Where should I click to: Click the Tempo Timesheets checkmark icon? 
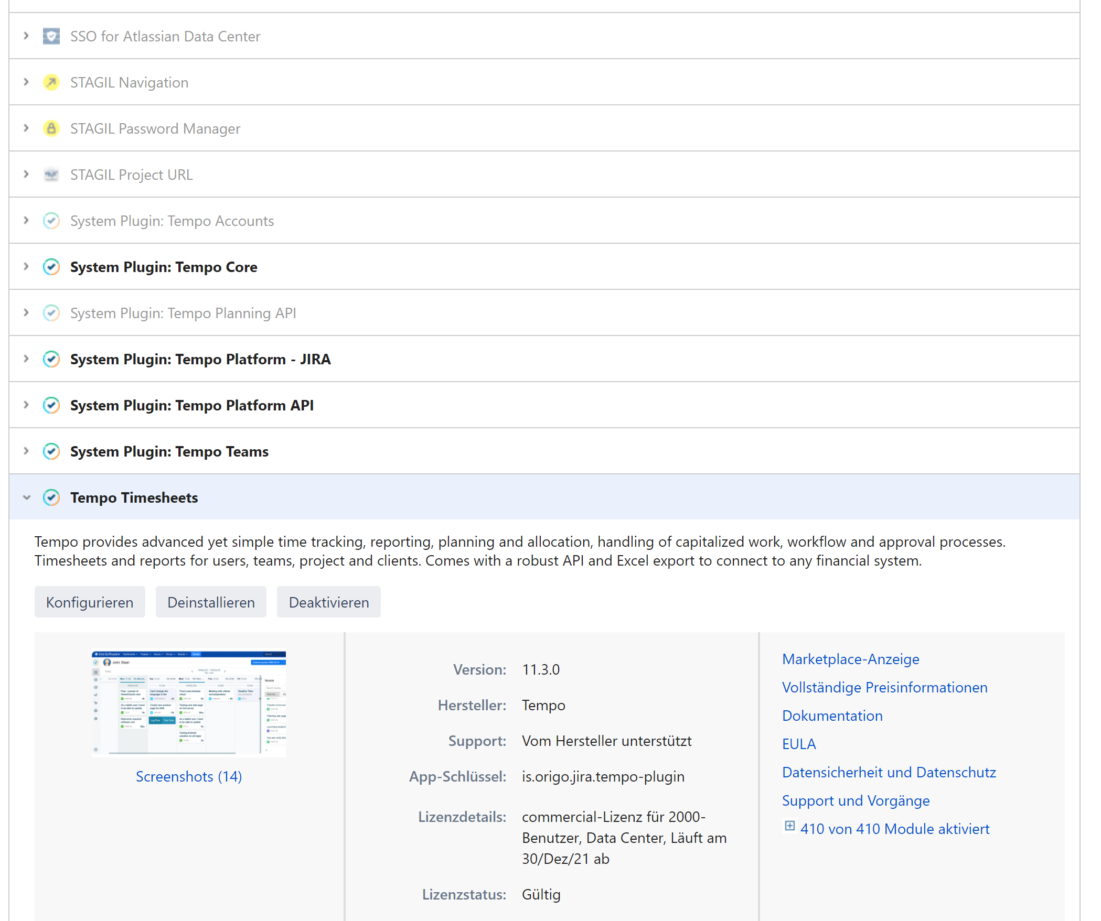[x=51, y=497]
